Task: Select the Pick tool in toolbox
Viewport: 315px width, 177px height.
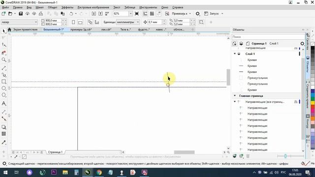Action: click(x=3, y=31)
